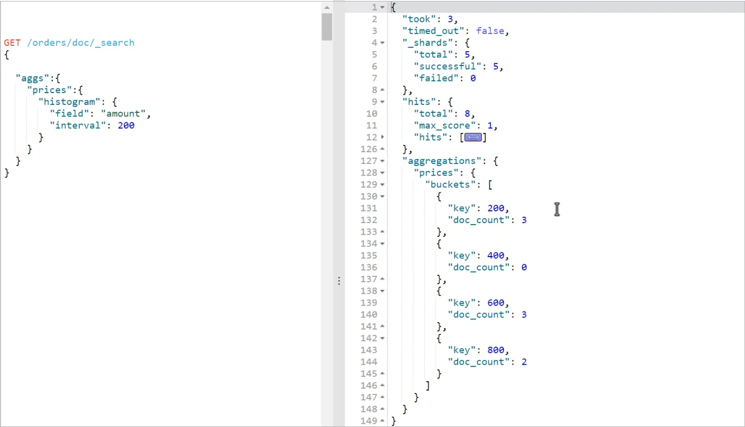Collapse the key 600 bucket at line 138

coord(383,291)
